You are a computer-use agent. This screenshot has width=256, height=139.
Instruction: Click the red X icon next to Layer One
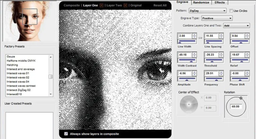pyautogui.click(x=101, y=5)
